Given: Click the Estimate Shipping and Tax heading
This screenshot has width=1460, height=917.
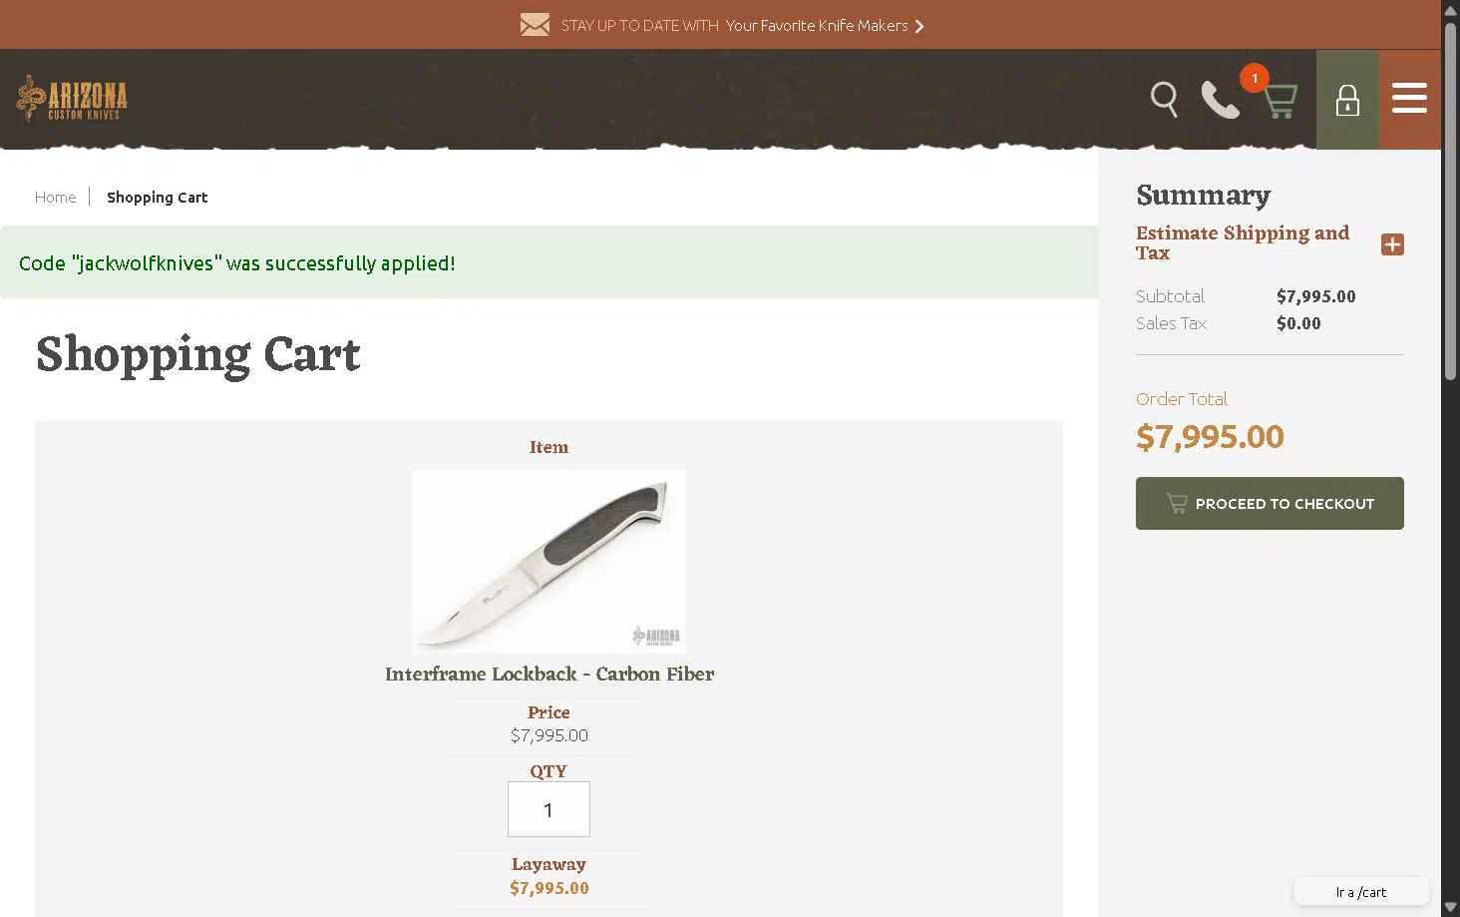Looking at the screenshot, I should [x=1243, y=242].
